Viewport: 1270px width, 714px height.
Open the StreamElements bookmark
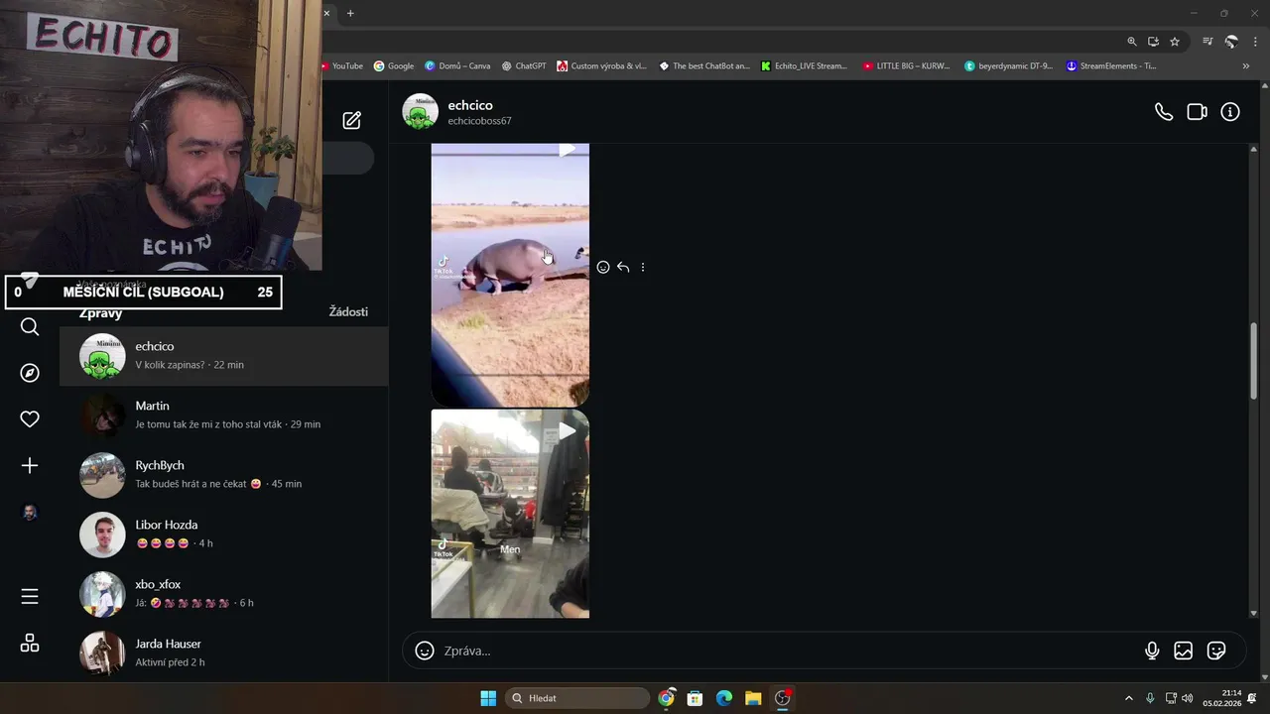pos(1111,66)
